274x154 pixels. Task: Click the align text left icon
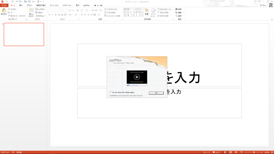click(x=82, y=15)
